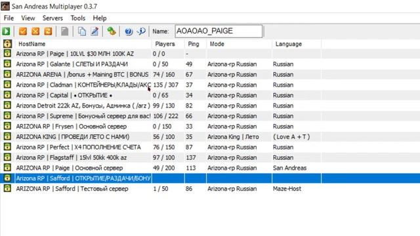
Task: Click the lock icon beside Capital server
Action: (x=7, y=95)
